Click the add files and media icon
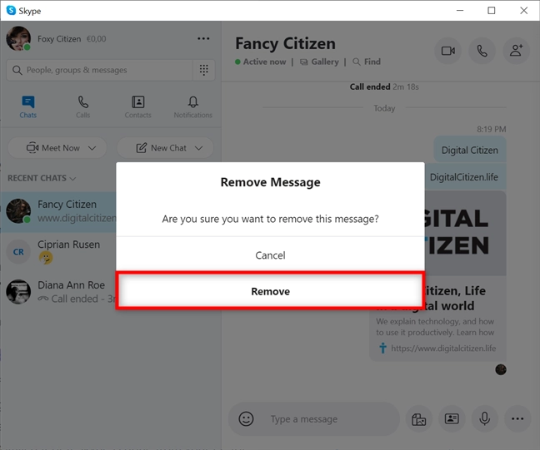 [x=418, y=418]
